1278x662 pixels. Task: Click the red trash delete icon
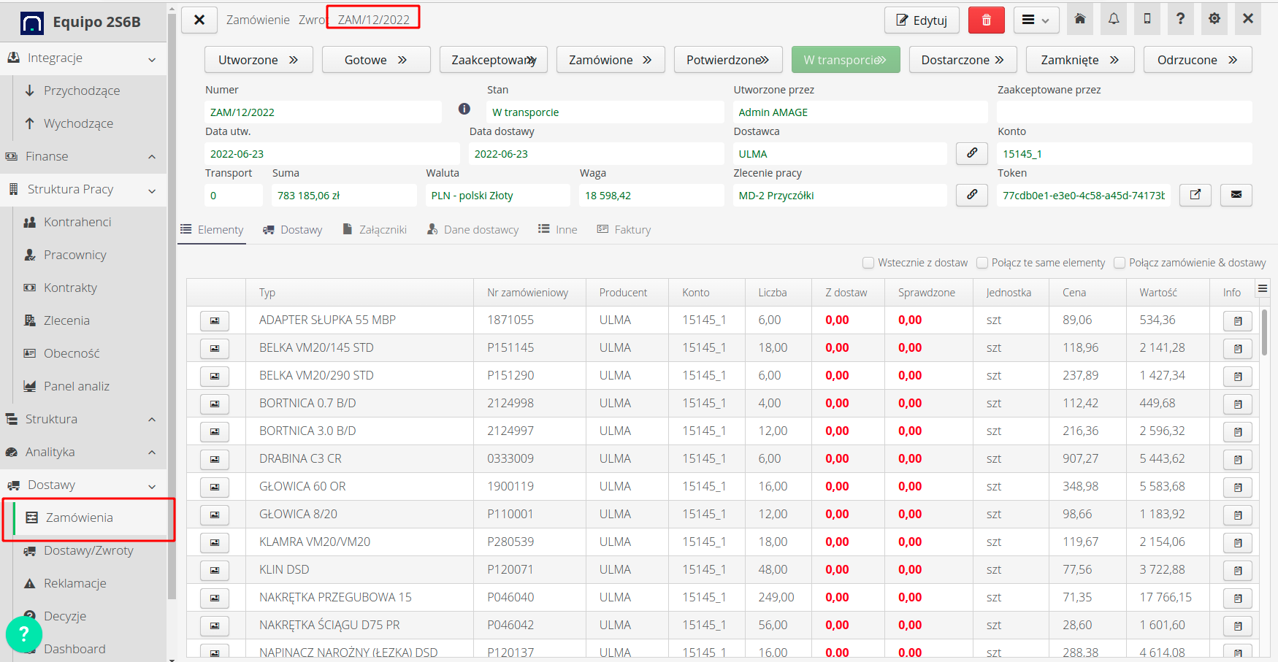click(x=986, y=20)
